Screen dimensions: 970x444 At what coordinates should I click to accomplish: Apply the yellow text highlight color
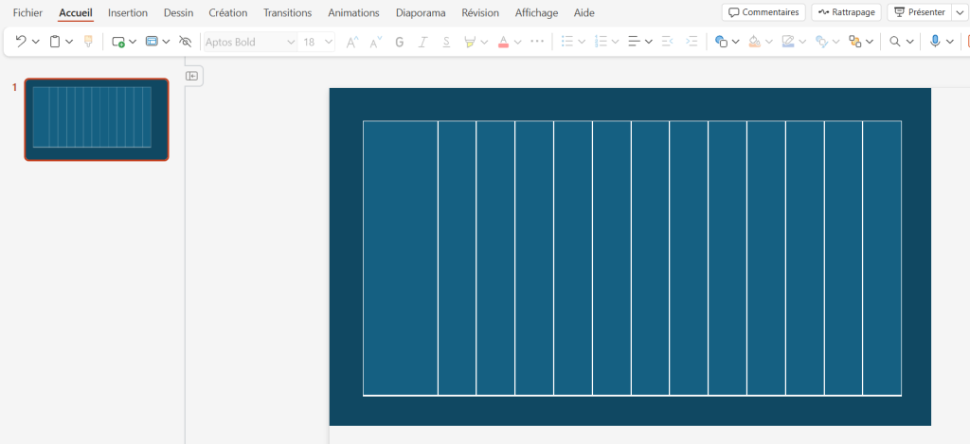470,42
